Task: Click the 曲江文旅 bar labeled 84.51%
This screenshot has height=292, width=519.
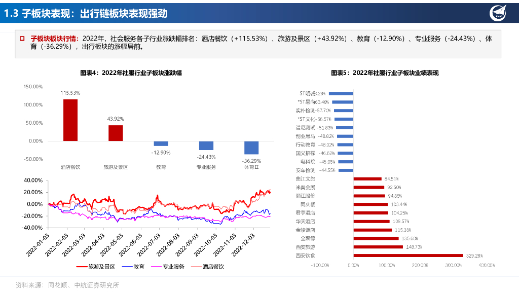Action: point(367,179)
